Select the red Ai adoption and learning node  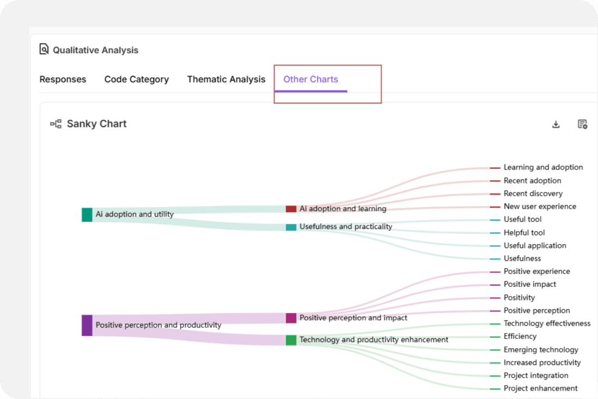(x=291, y=209)
